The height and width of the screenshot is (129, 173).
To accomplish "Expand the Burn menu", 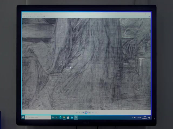I will [38, 17].
